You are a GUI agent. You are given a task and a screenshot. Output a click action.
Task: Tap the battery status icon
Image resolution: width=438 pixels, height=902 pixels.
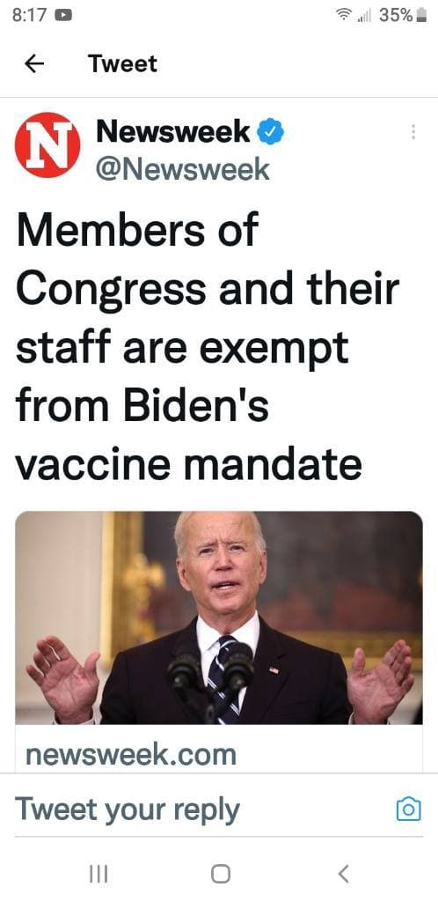point(421,15)
